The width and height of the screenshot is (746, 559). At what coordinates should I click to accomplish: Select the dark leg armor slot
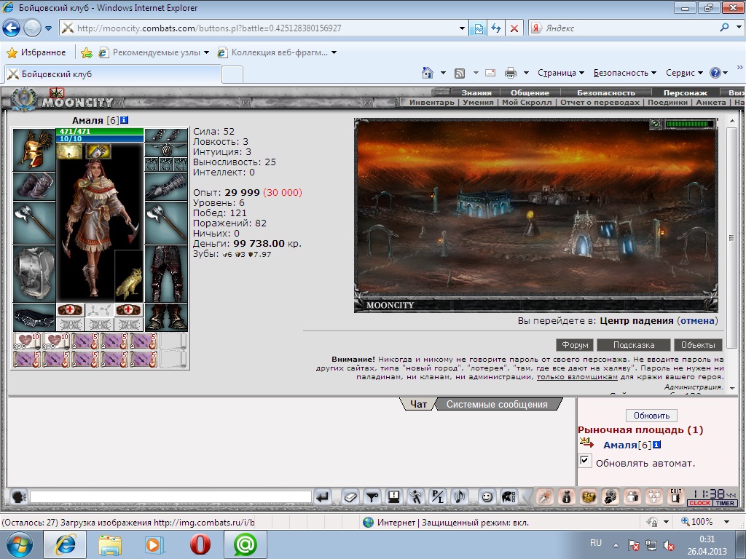(166, 274)
